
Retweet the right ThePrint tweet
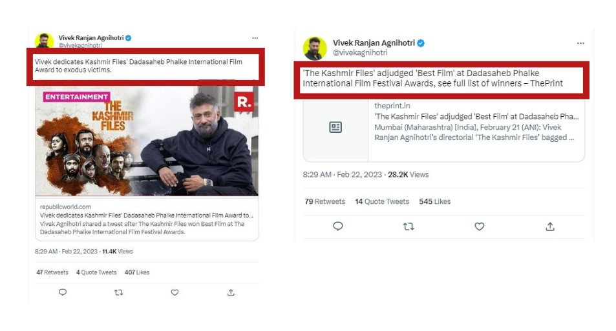tap(409, 226)
